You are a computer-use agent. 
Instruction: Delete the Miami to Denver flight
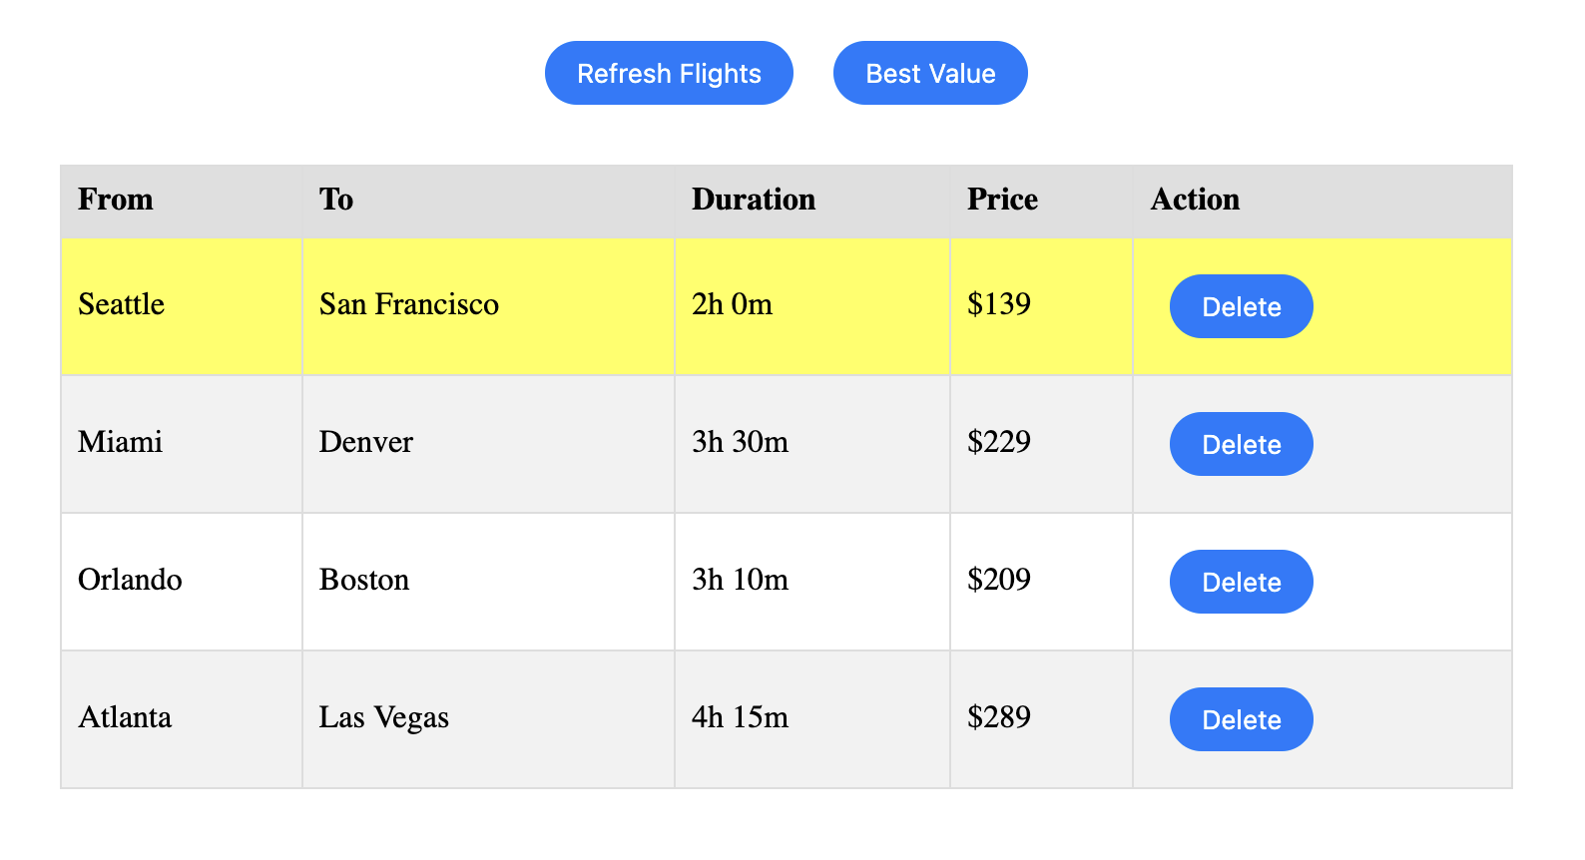(x=1241, y=444)
